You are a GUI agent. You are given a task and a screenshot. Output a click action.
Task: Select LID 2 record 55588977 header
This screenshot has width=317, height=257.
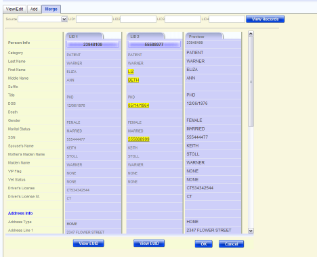(x=154, y=45)
